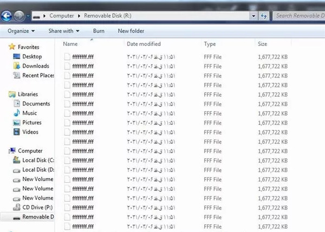The image size is (325, 232).
Task: Focus the Search Removable Disk field
Action: (x=299, y=16)
